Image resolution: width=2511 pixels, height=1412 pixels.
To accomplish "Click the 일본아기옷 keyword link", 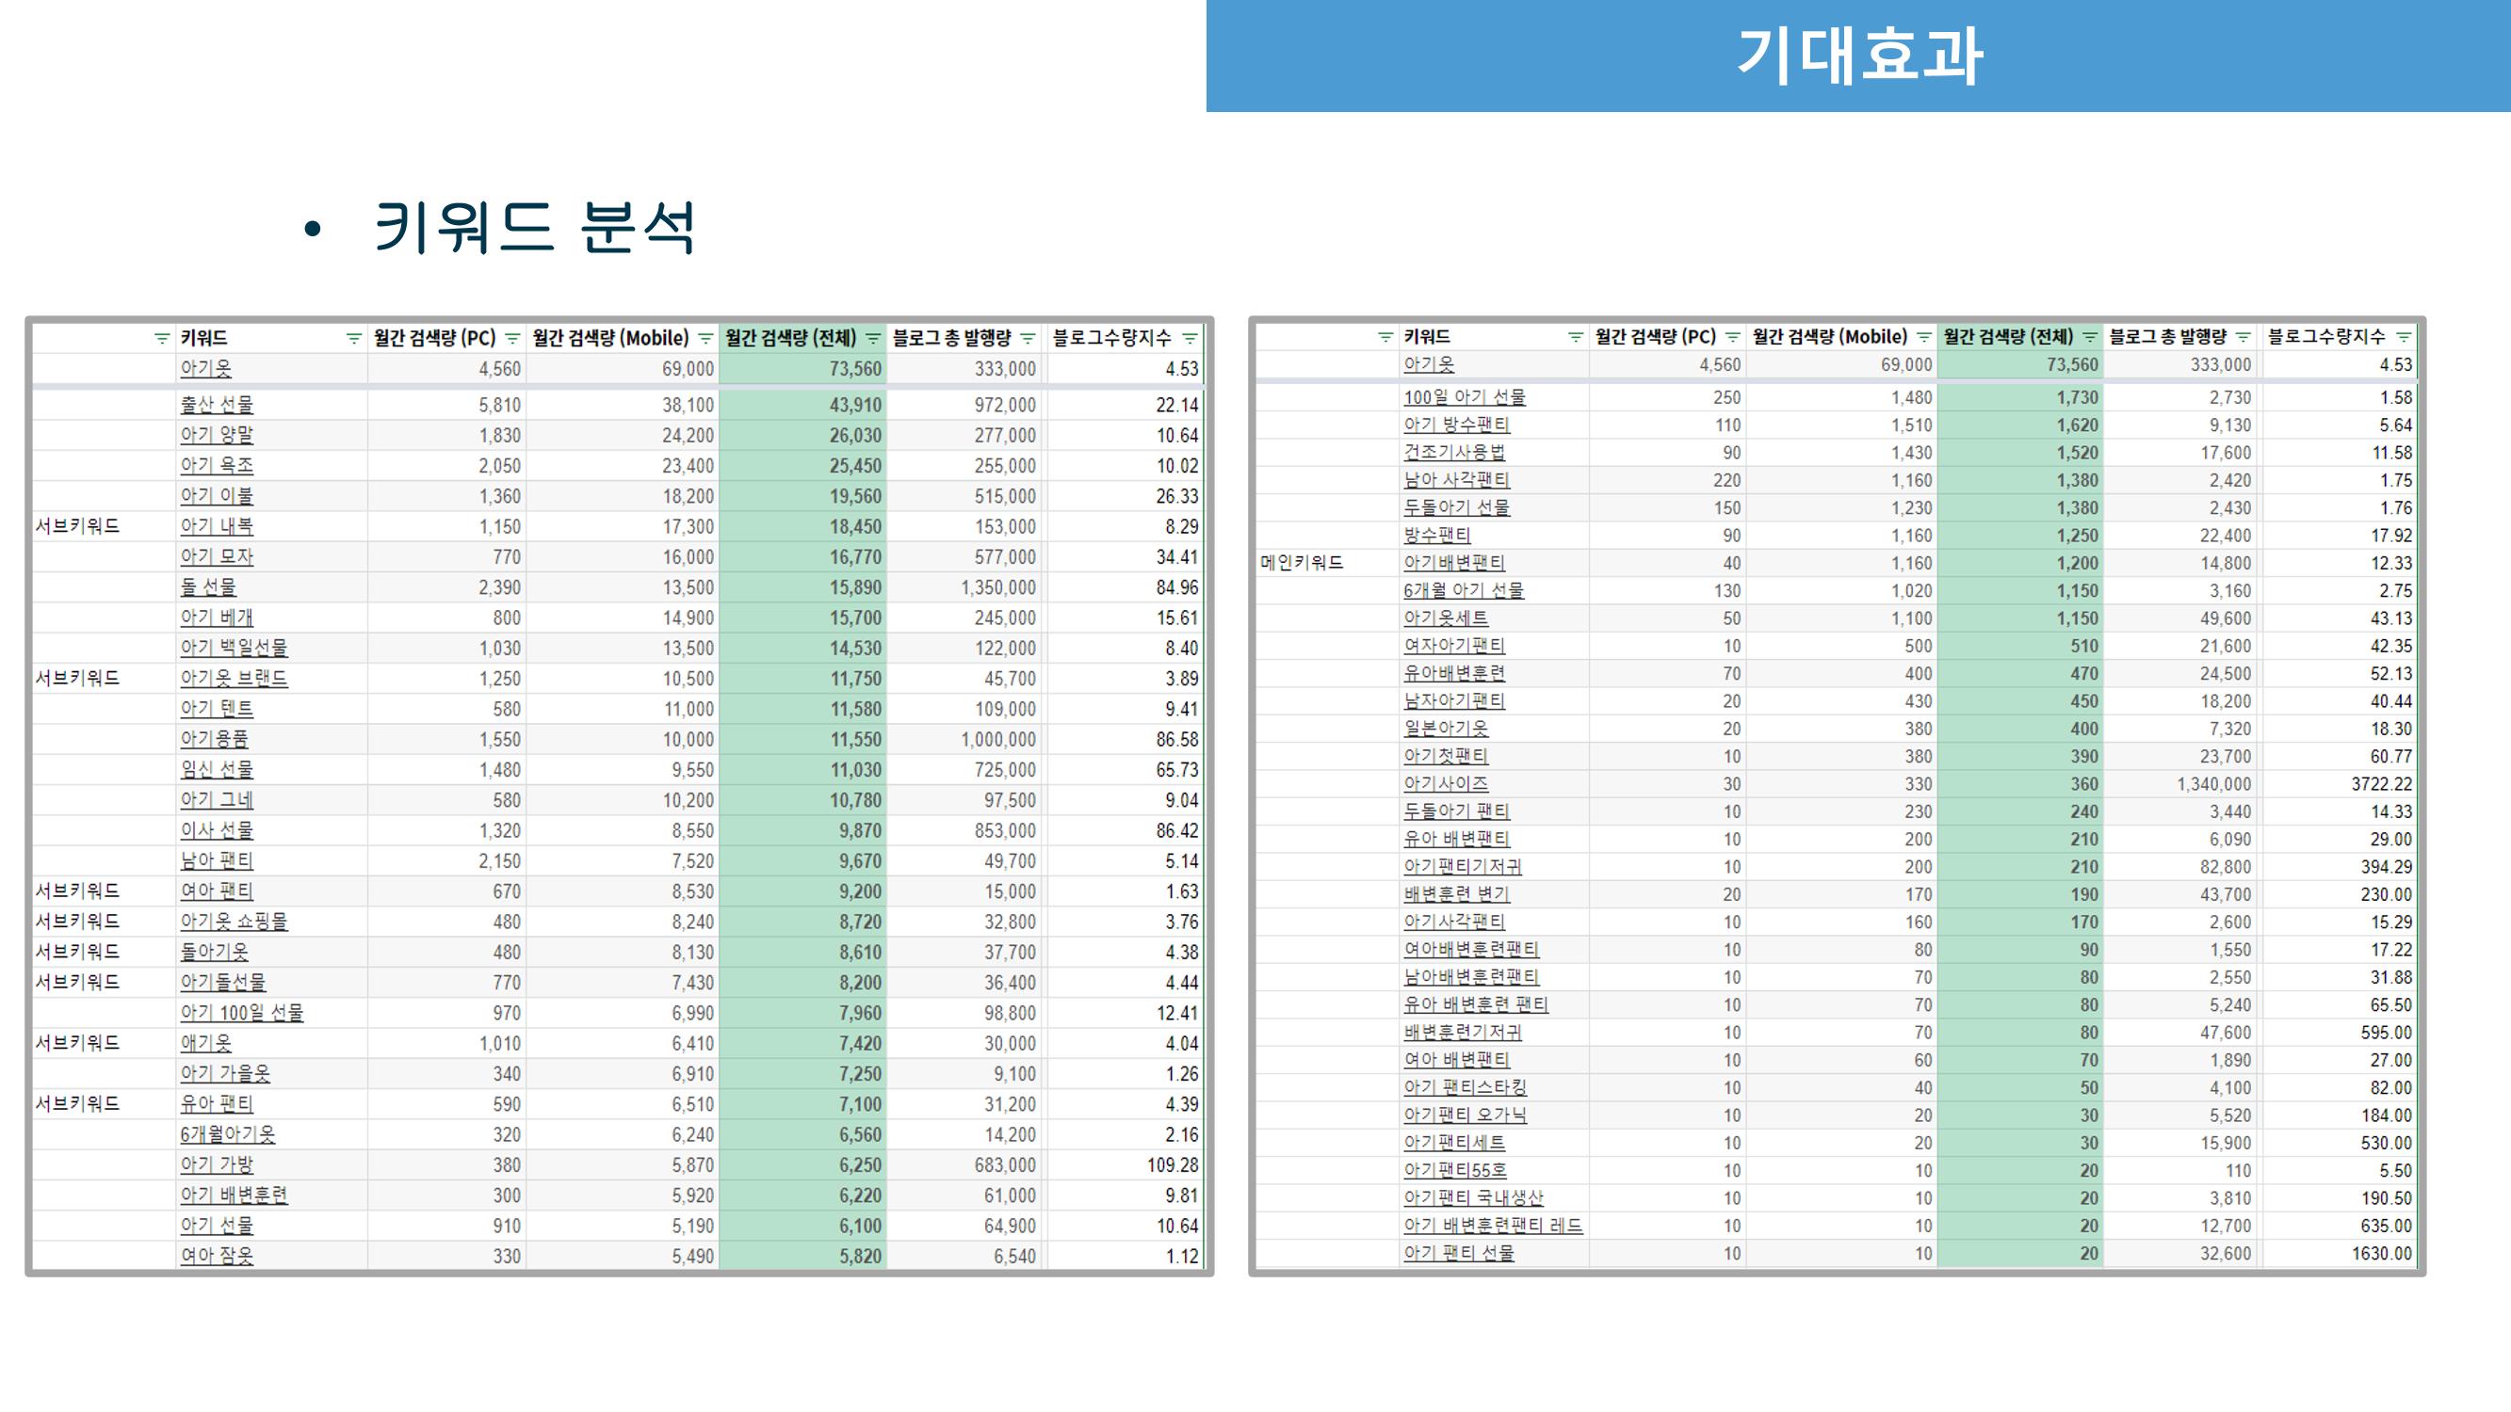I will [x=1446, y=729].
